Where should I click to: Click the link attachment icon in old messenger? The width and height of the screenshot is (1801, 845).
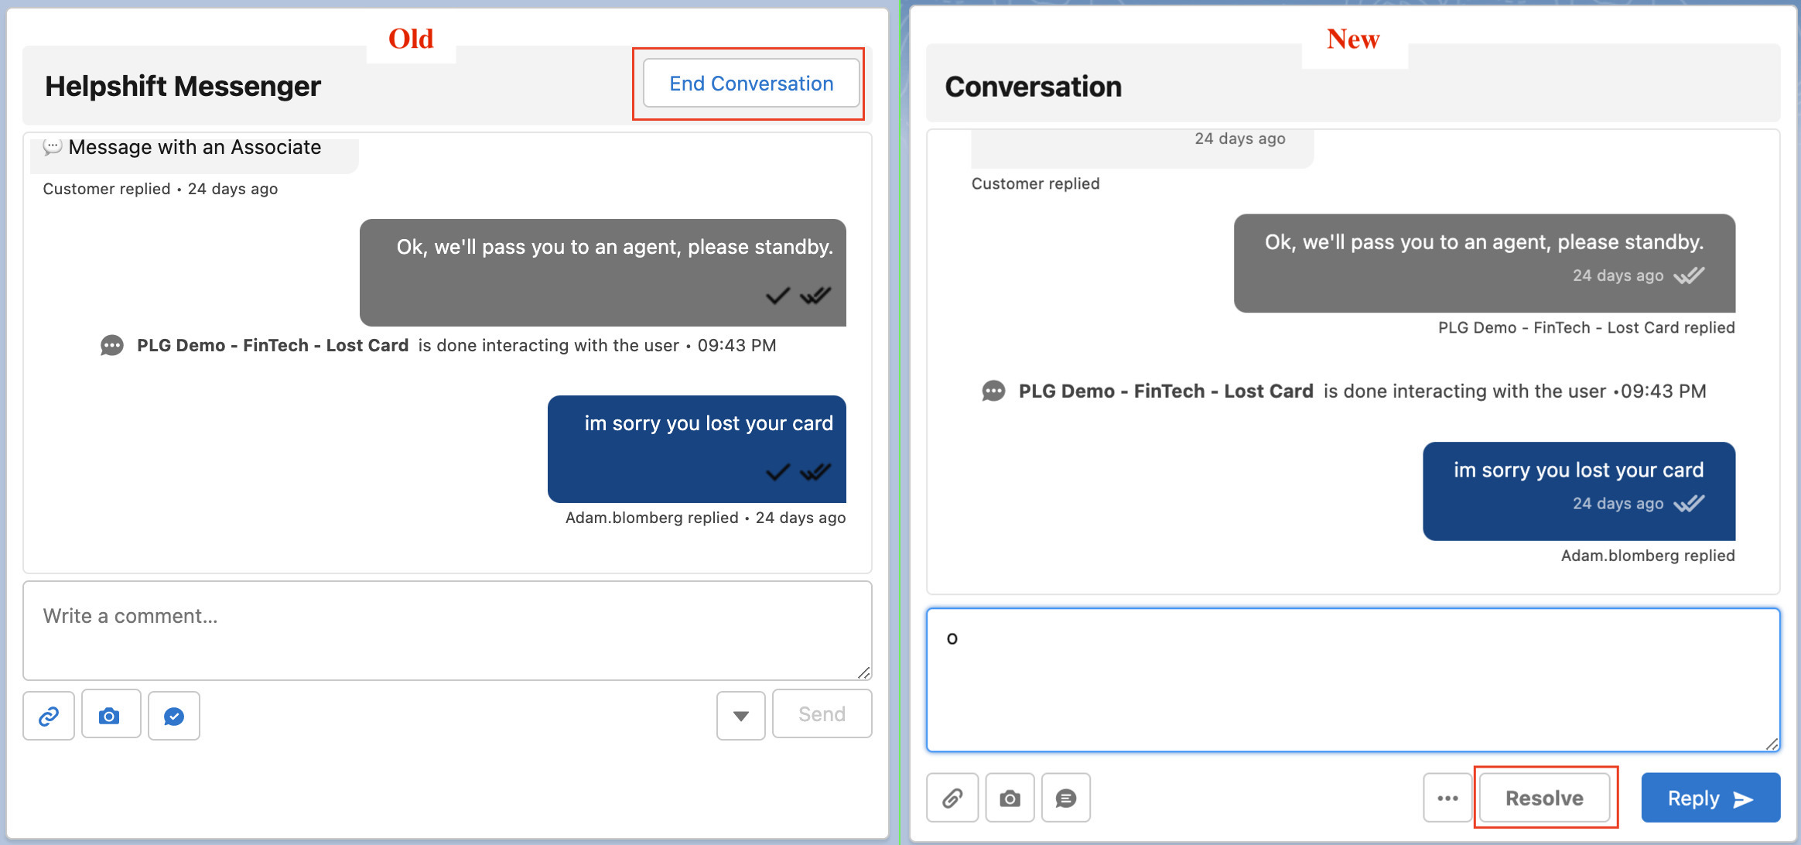coord(49,716)
